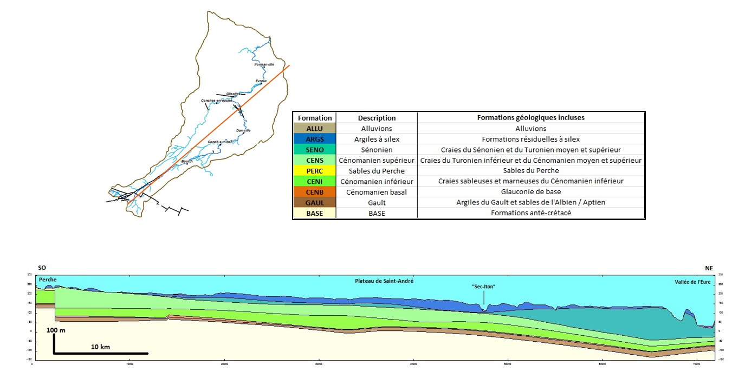
Task: Select the GAUL legend row
Action: click(315, 203)
